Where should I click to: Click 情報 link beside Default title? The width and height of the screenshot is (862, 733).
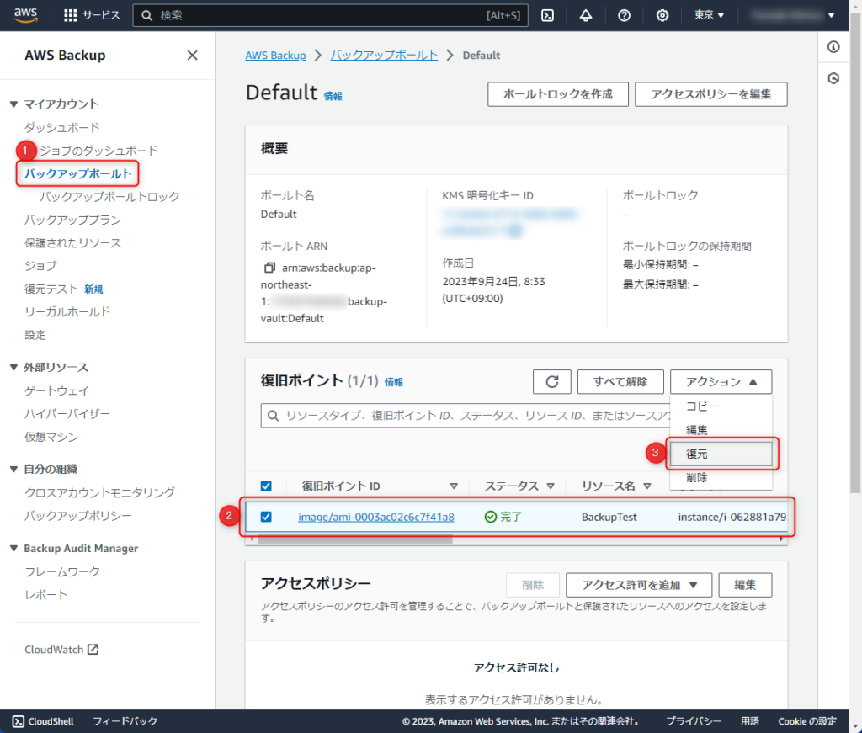coord(333,96)
